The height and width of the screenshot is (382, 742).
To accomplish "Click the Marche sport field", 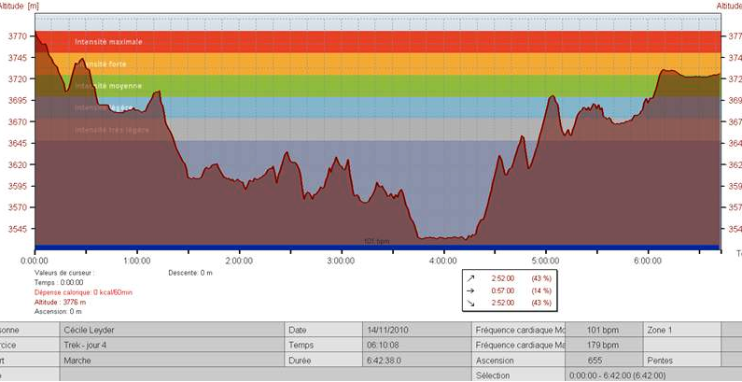I will [x=77, y=360].
